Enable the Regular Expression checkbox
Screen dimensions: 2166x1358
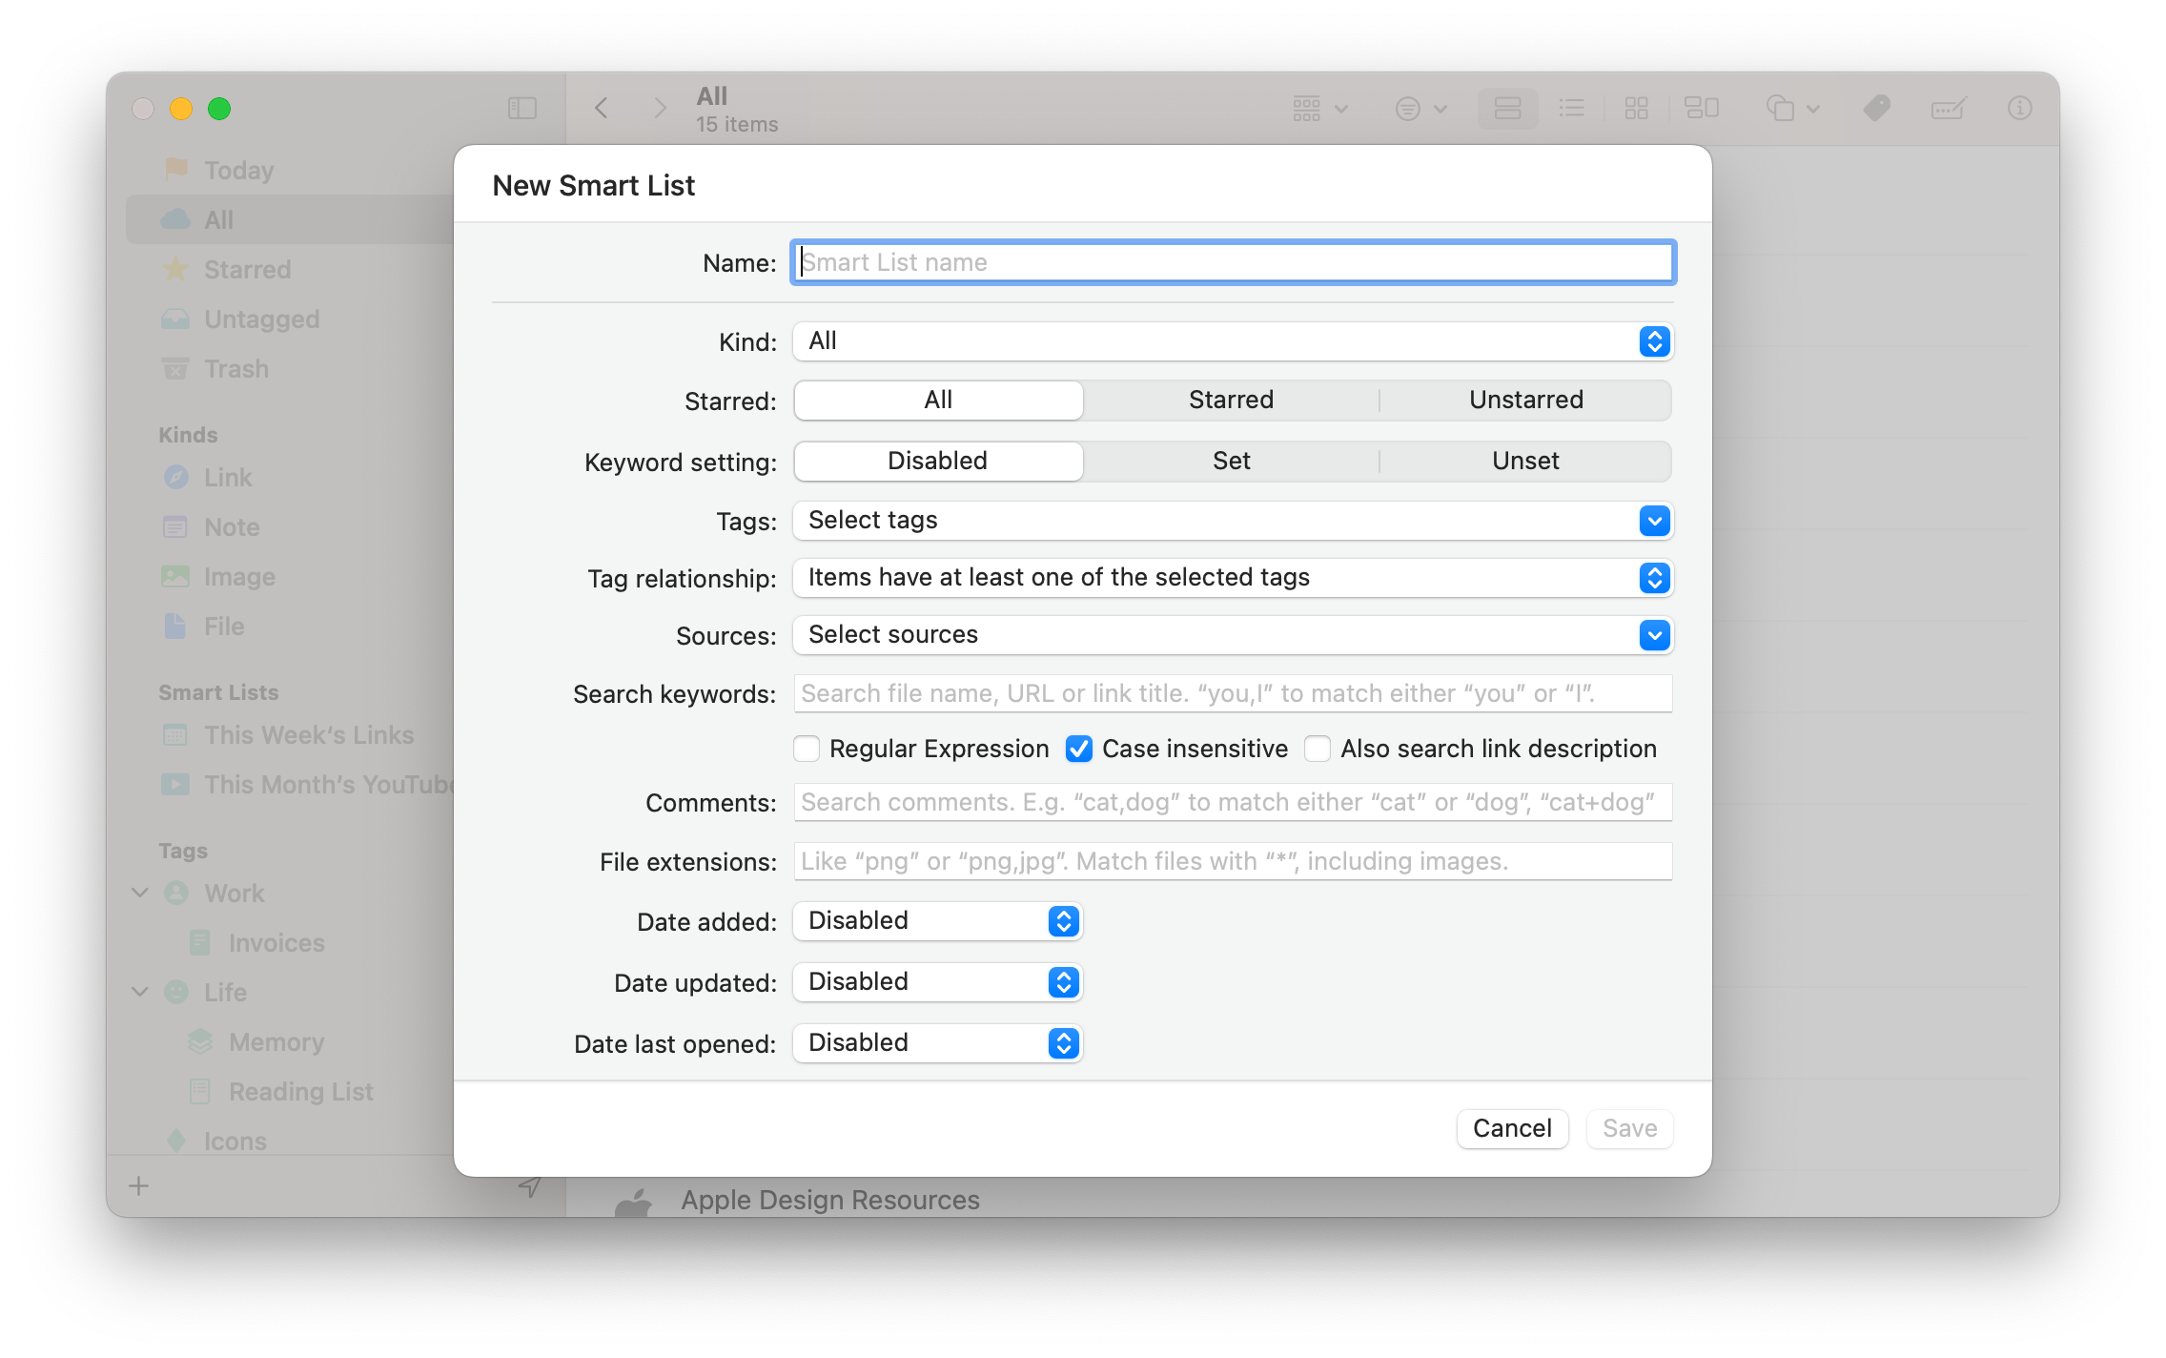click(807, 749)
